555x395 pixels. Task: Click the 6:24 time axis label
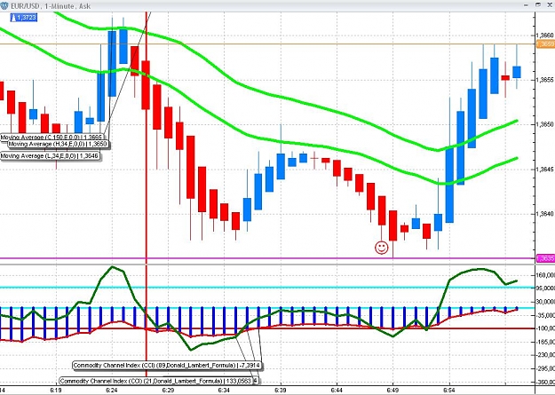[x=112, y=390]
